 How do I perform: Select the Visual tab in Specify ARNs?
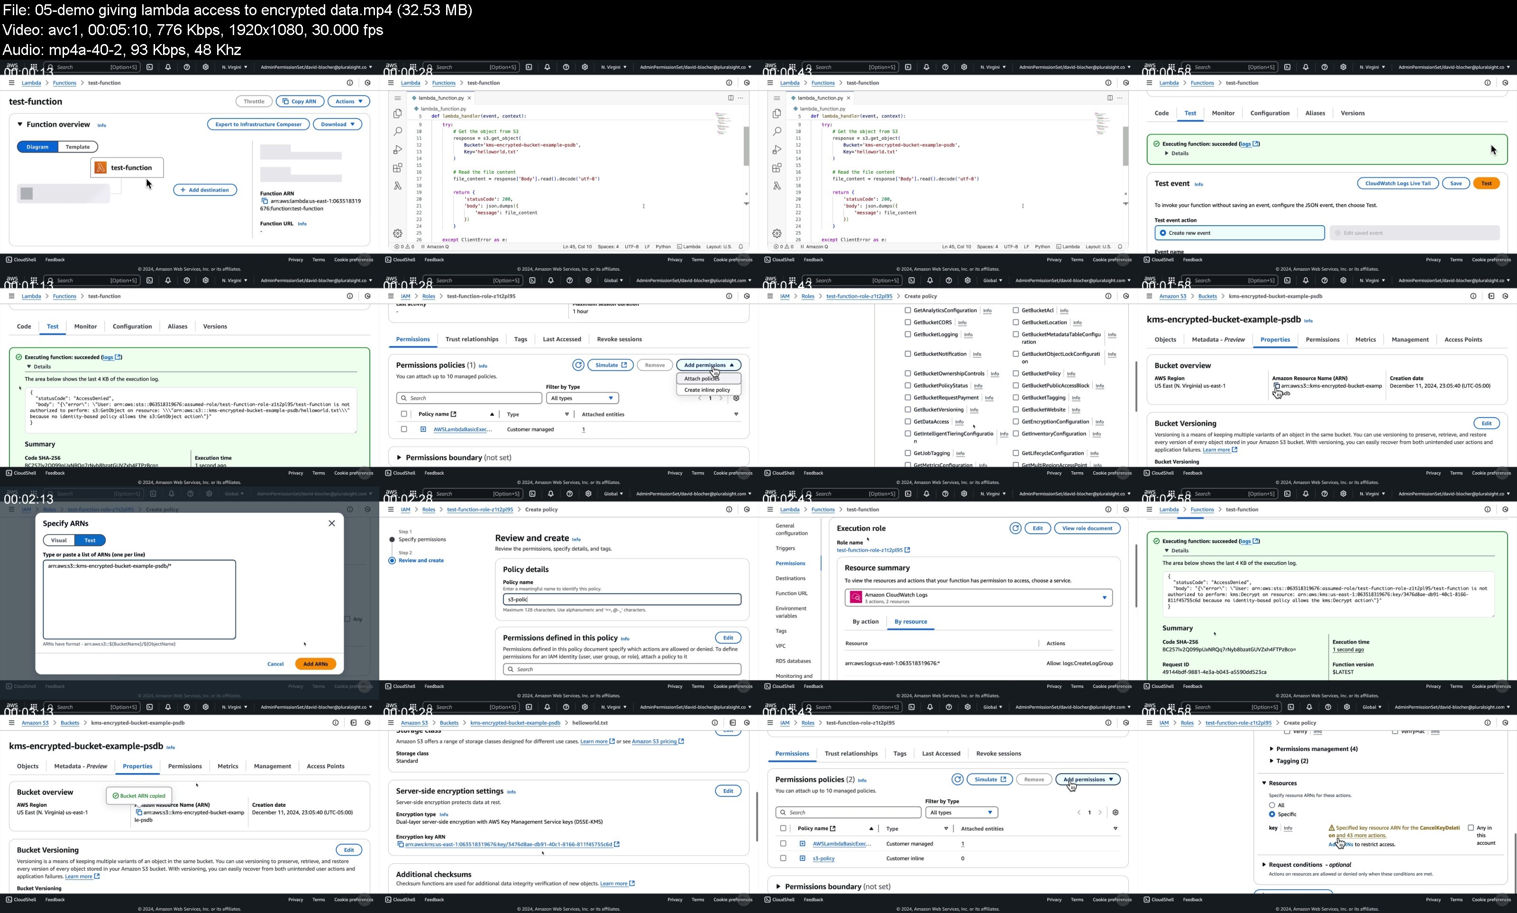coord(59,540)
